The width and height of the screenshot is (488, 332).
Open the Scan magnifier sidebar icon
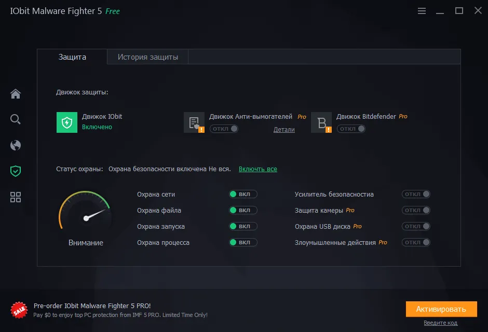(16, 119)
